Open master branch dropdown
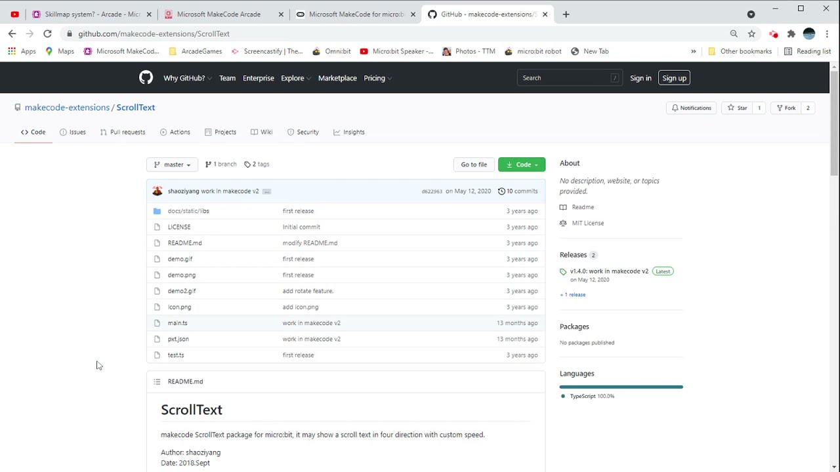This screenshot has width=840, height=472. (172, 165)
